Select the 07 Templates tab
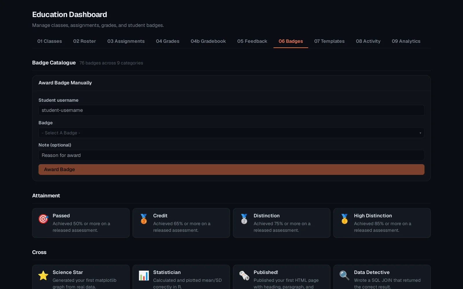463x289 pixels. (x=329, y=41)
